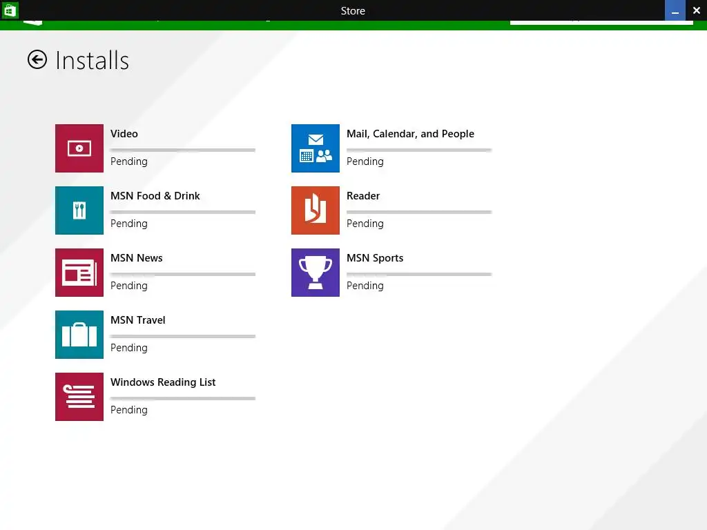The width and height of the screenshot is (707, 530).
Task: Click Pending status under Windows Reading List
Action: 129,411
